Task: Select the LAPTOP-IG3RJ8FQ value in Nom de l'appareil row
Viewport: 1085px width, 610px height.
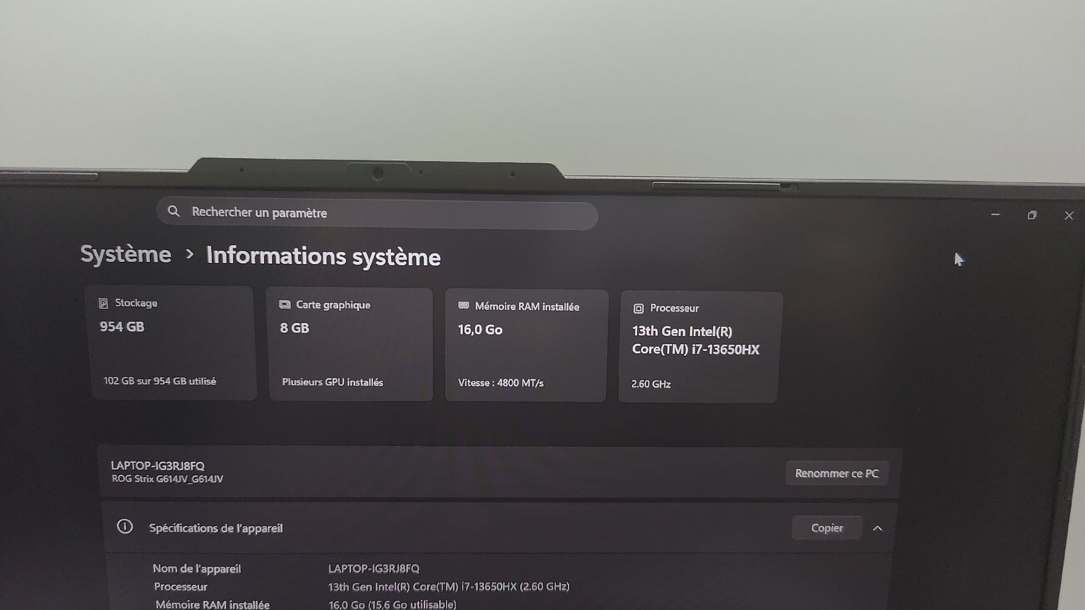Action: pyautogui.click(x=374, y=568)
